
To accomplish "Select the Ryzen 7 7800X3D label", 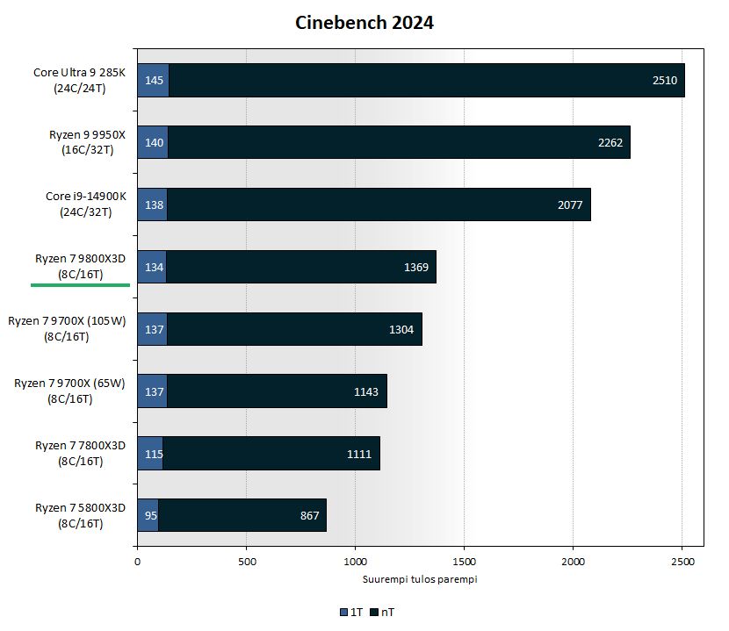I will coord(81,454).
